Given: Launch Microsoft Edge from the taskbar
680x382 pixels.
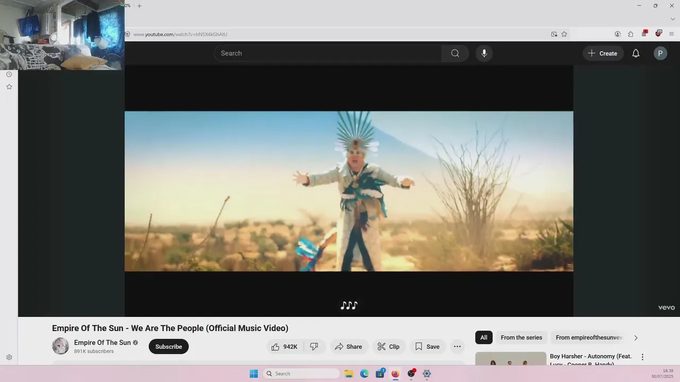Looking at the screenshot, I should (x=364, y=374).
